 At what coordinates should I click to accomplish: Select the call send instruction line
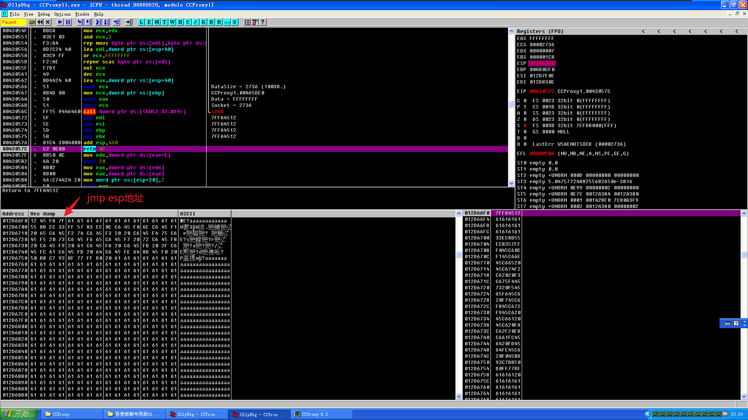click(x=254, y=112)
